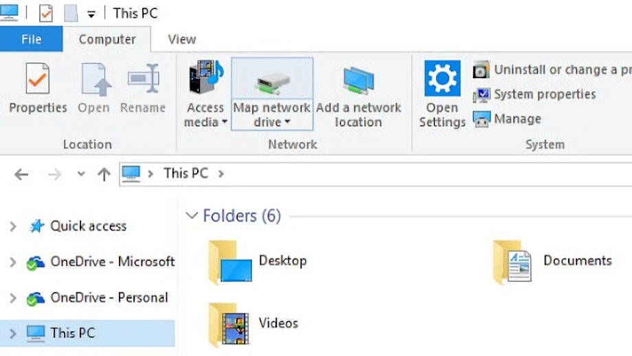Select the Documents folder icon
632x356 pixels.
[x=512, y=262]
